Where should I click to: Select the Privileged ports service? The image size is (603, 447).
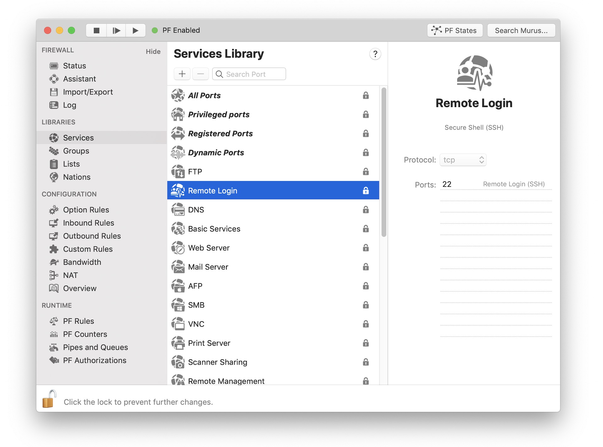tap(273, 114)
